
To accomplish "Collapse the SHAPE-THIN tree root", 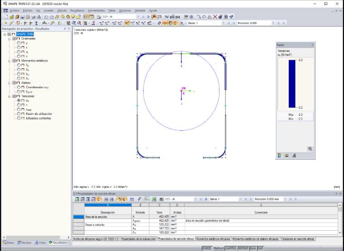I will (5, 34).
